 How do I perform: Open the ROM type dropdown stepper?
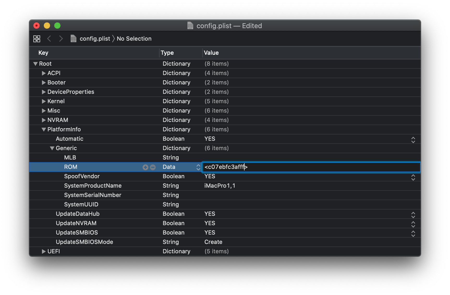(x=198, y=167)
